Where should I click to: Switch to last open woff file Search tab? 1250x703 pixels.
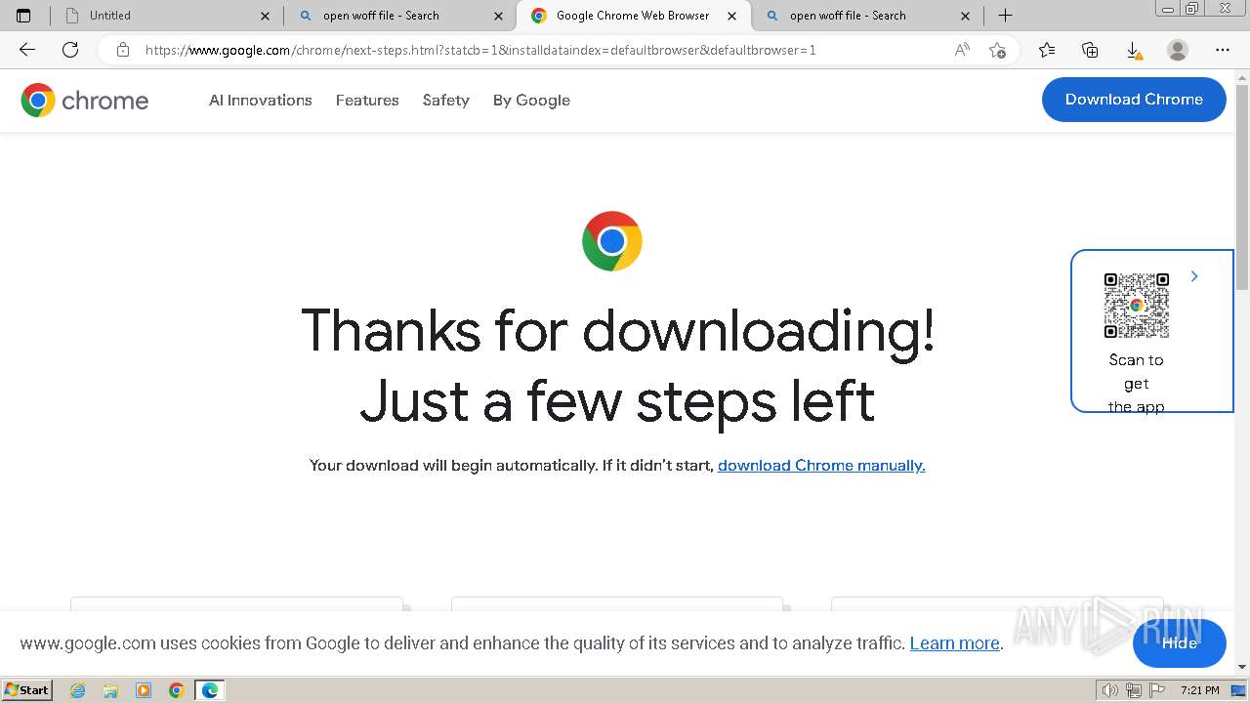click(x=867, y=16)
